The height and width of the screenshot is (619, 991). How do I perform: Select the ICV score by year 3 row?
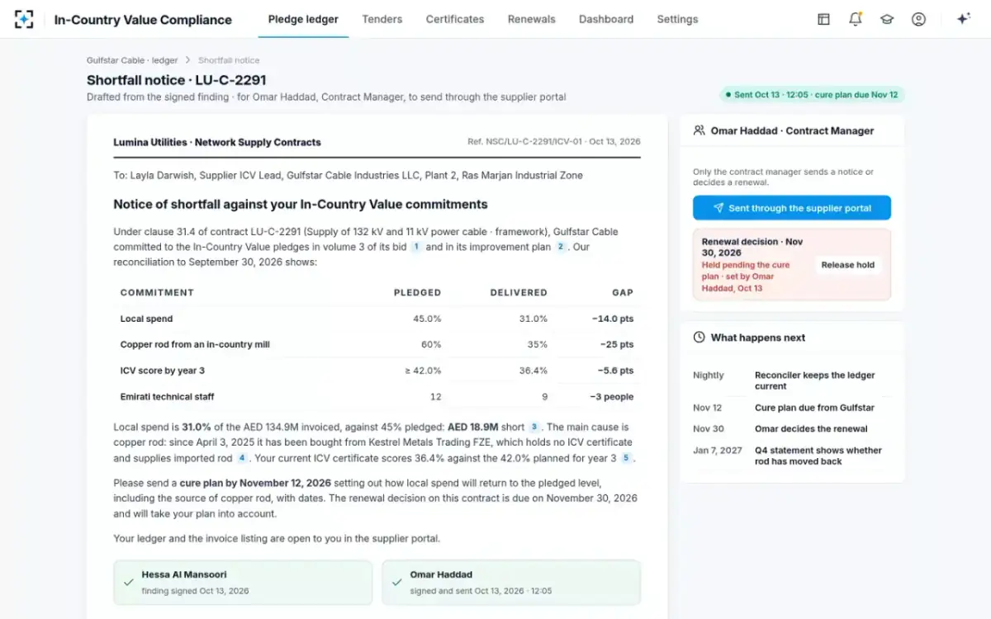pos(377,371)
